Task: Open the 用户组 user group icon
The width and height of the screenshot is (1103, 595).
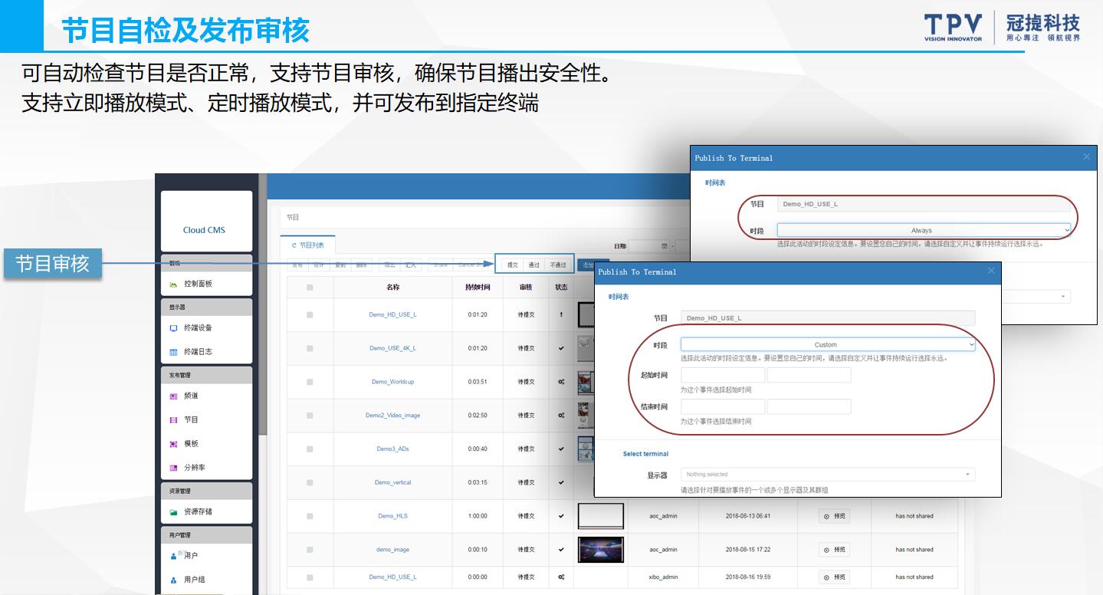Action: tap(173, 580)
